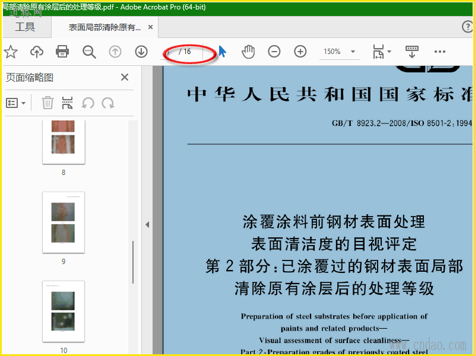This screenshot has width=475, height=356.
Task: Close the page thumbnails panel
Action: click(x=125, y=77)
